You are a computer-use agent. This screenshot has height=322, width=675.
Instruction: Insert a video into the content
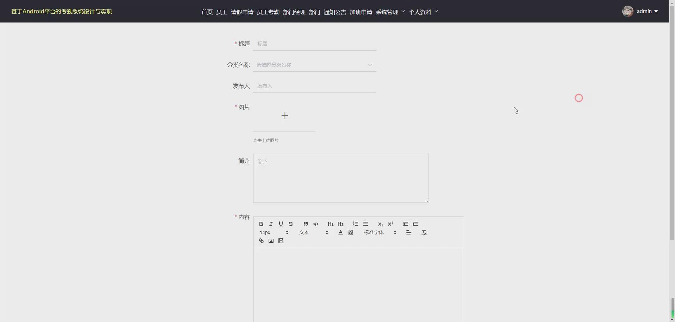[x=281, y=240]
